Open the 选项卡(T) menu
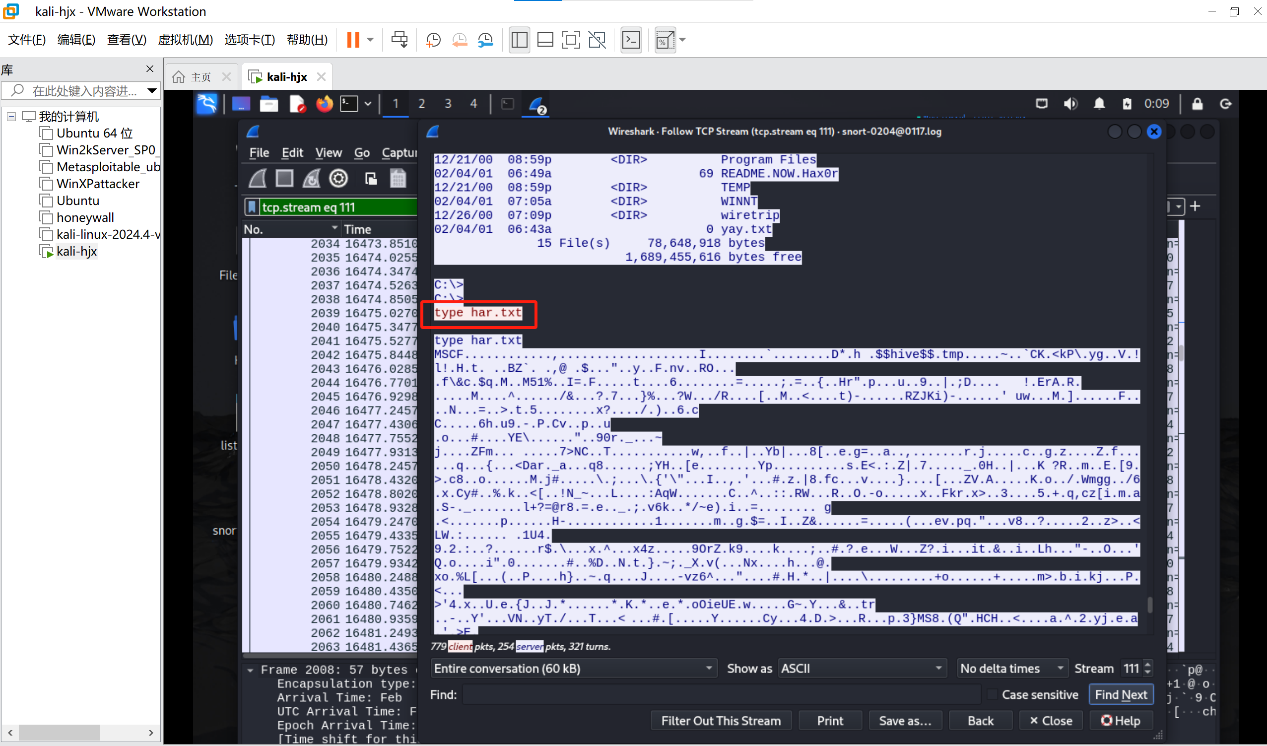 pyautogui.click(x=249, y=40)
